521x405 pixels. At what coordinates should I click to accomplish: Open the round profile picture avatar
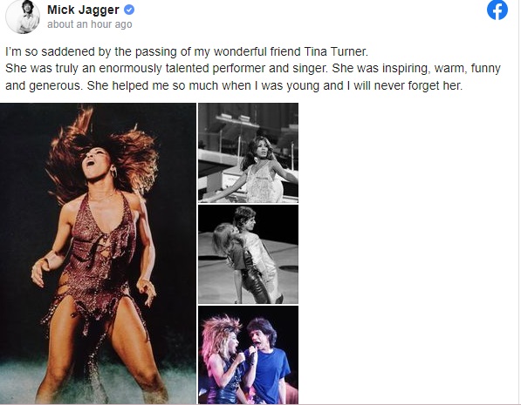[23, 17]
